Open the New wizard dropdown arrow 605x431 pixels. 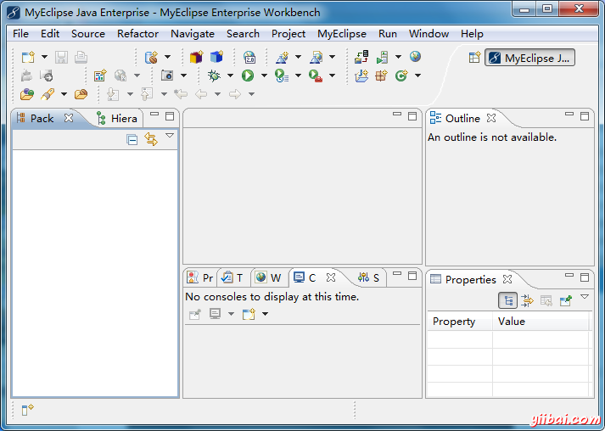point(44,57)
